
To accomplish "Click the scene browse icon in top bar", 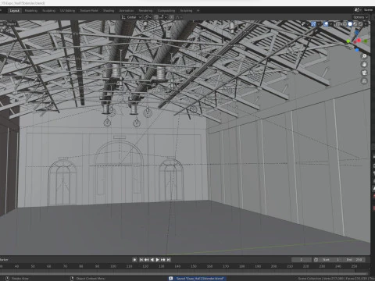I will pos(357,10).
